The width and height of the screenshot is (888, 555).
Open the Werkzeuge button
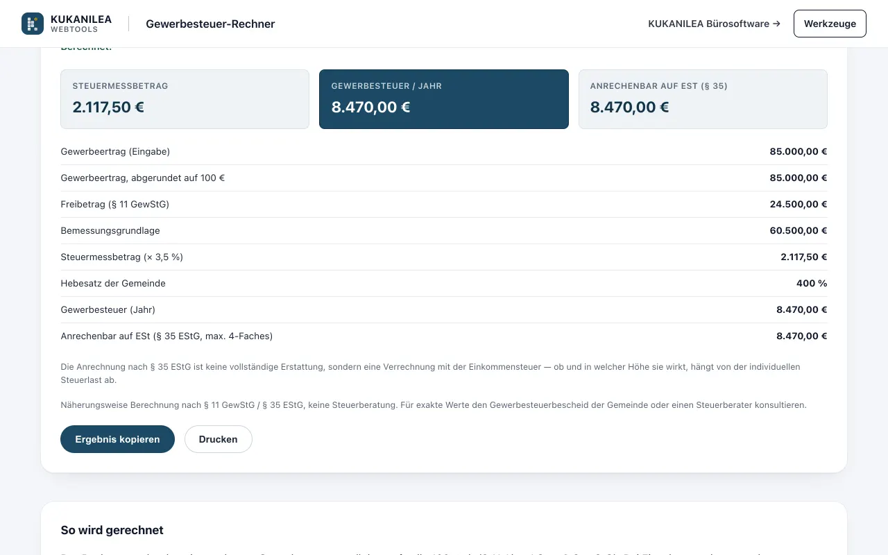(x=830, y=24)
